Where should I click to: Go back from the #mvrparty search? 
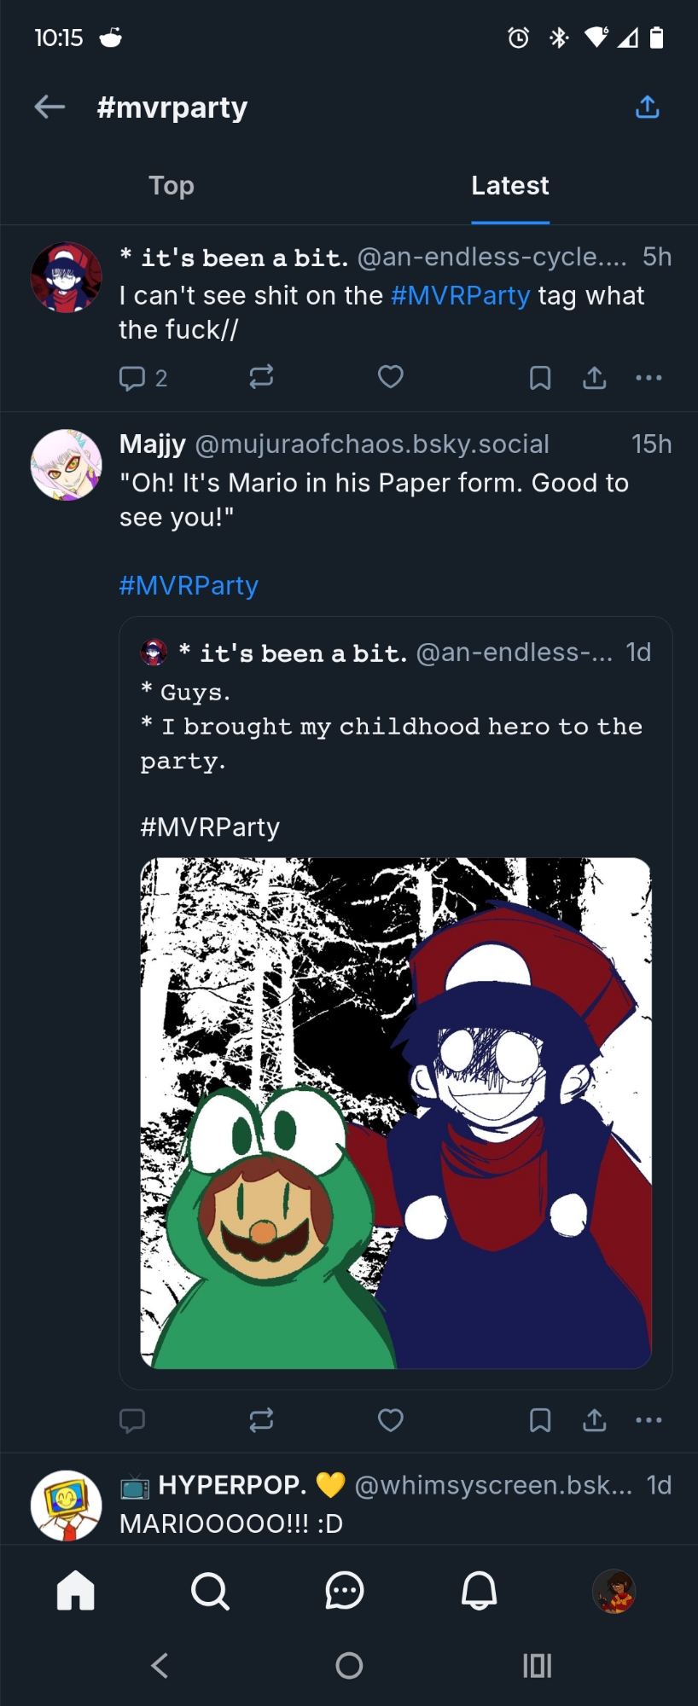49,107
